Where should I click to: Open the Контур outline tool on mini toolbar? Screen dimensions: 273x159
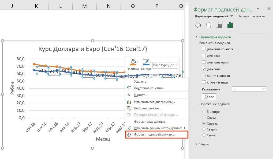[x=146, y=63]
